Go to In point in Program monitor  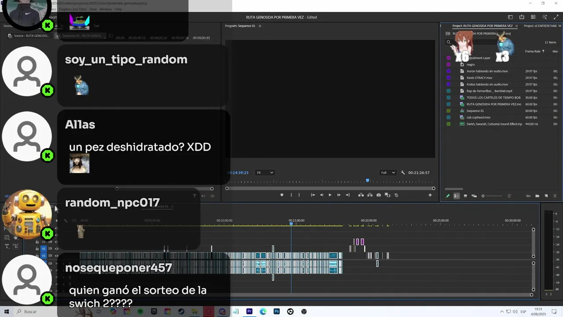[x=313, y=195]
